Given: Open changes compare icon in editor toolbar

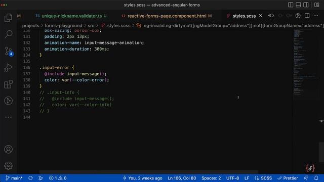Looking at the screenshot, I should [271, 16].
